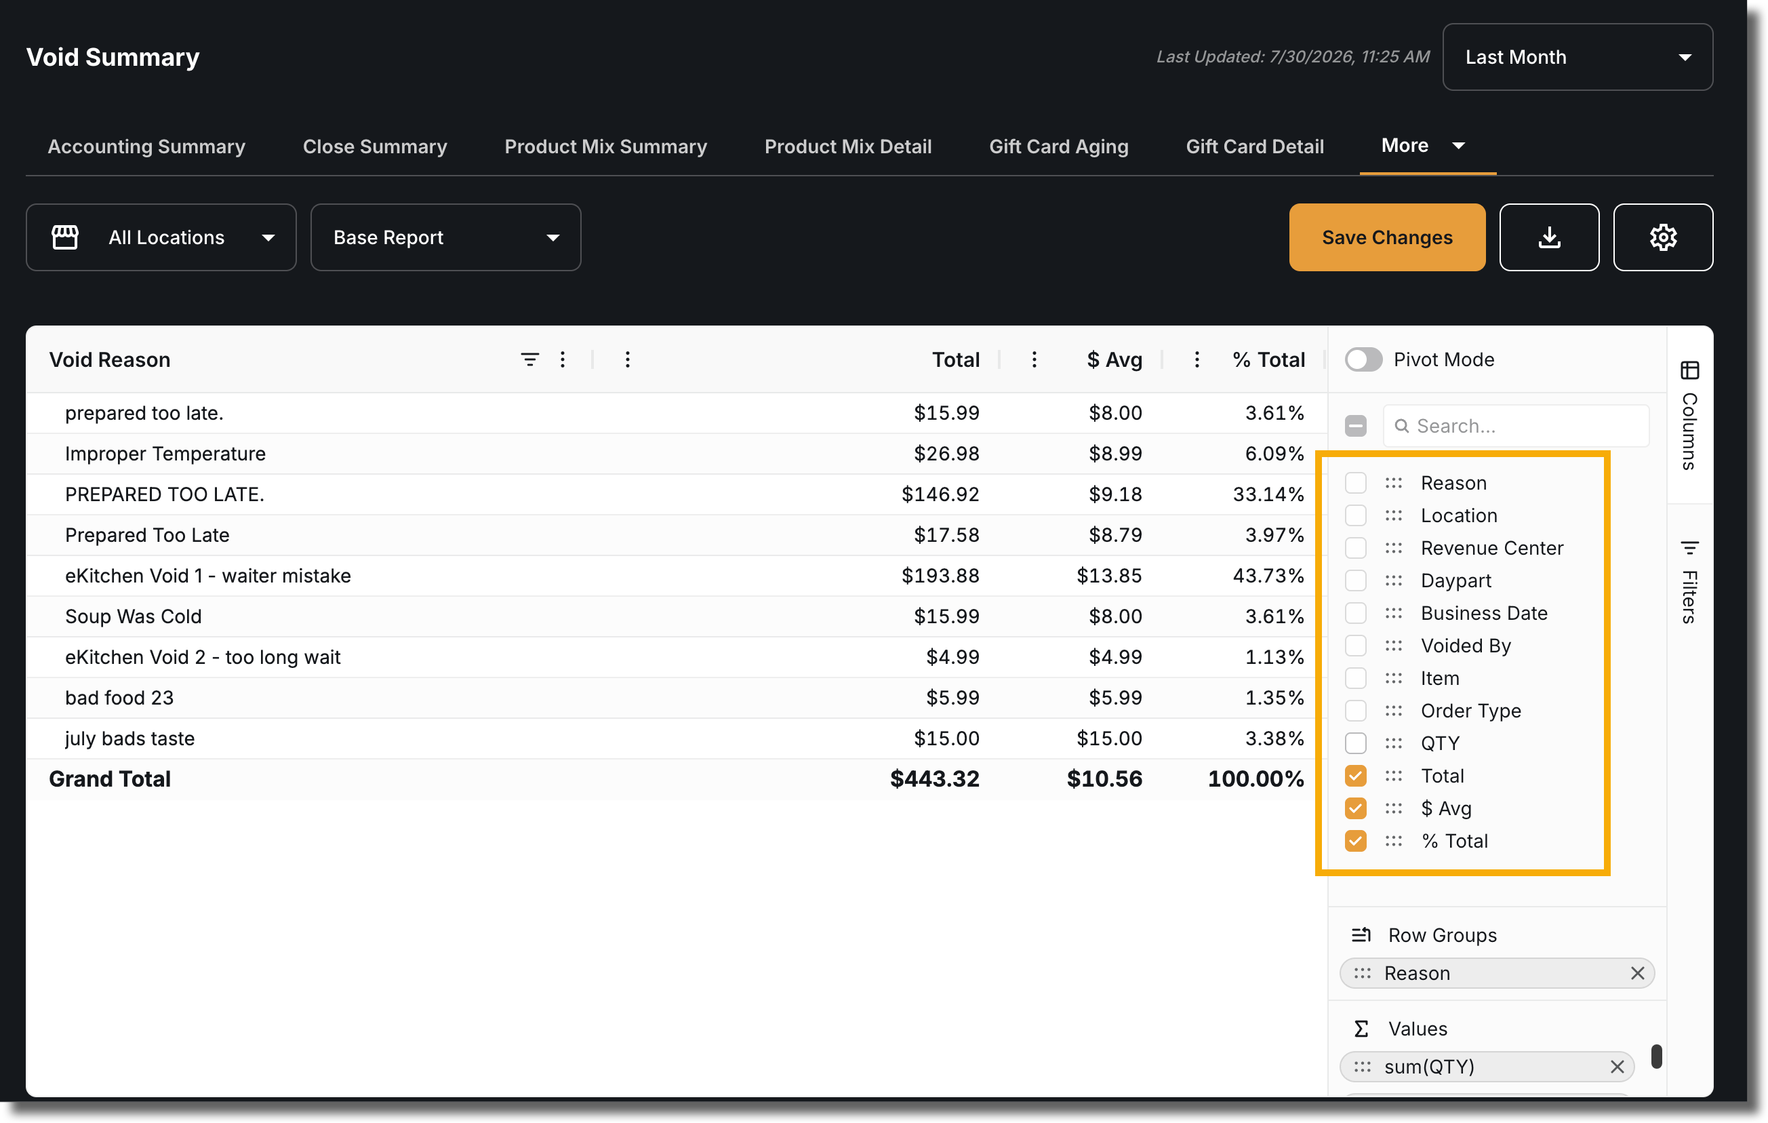The image size is (1768, 1123).
Task: Switch to Close Summary tab
Action: coord(374,146)
